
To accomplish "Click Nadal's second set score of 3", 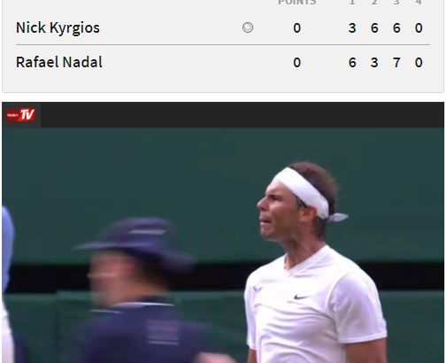I will pyautogui.click(x=374, y=63).
